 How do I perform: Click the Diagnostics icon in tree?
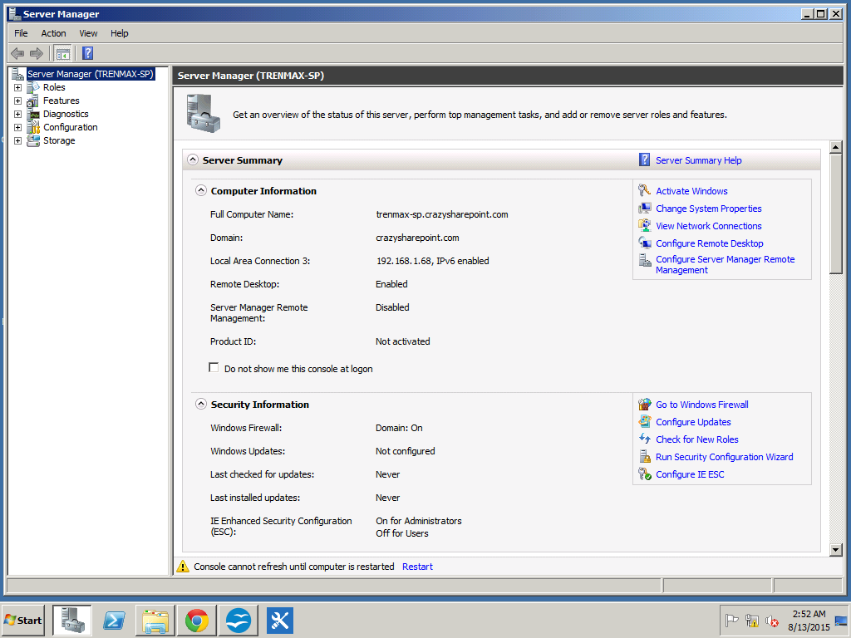click(x=33, y=114)
